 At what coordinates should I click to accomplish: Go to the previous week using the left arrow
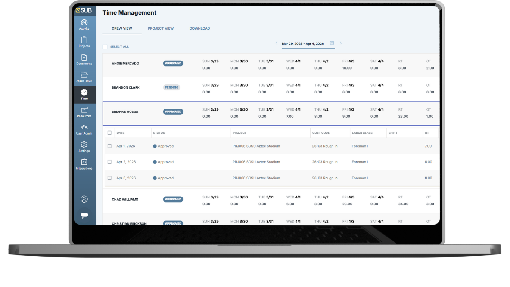[276, 43]
